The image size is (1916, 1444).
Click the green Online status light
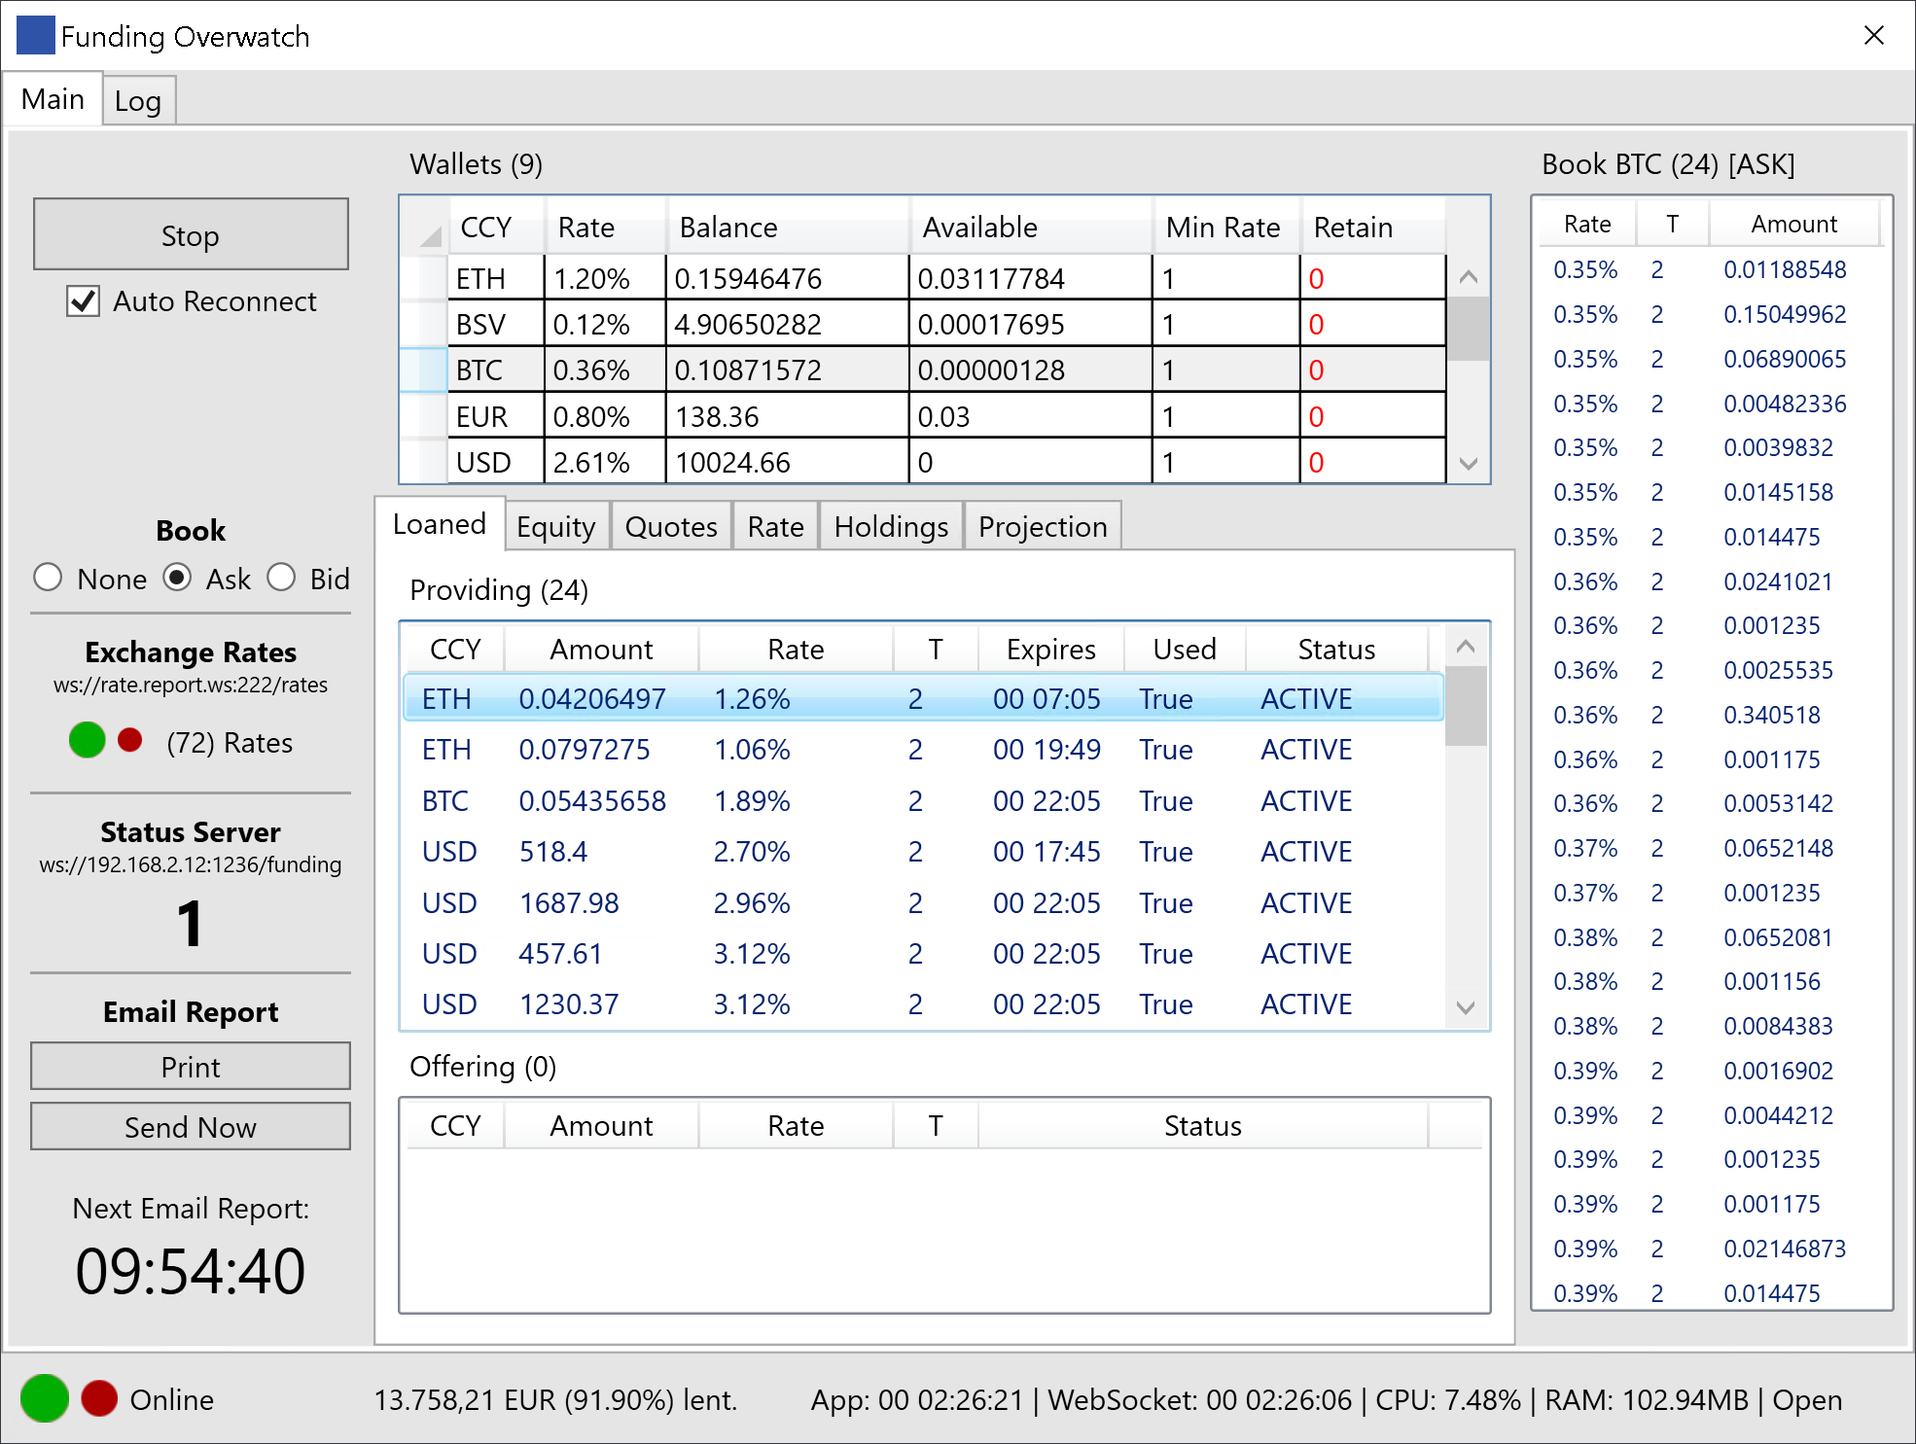[45, 1398]
